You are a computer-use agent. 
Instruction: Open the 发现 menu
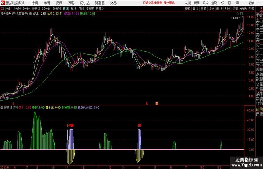click(x=71, y=3)
